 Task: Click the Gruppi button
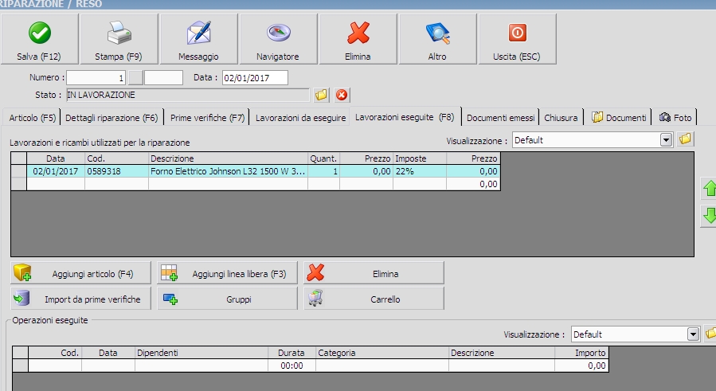click(228, 299)
